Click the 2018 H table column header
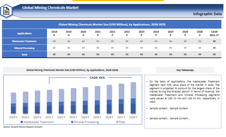 (x=54, y=33)
